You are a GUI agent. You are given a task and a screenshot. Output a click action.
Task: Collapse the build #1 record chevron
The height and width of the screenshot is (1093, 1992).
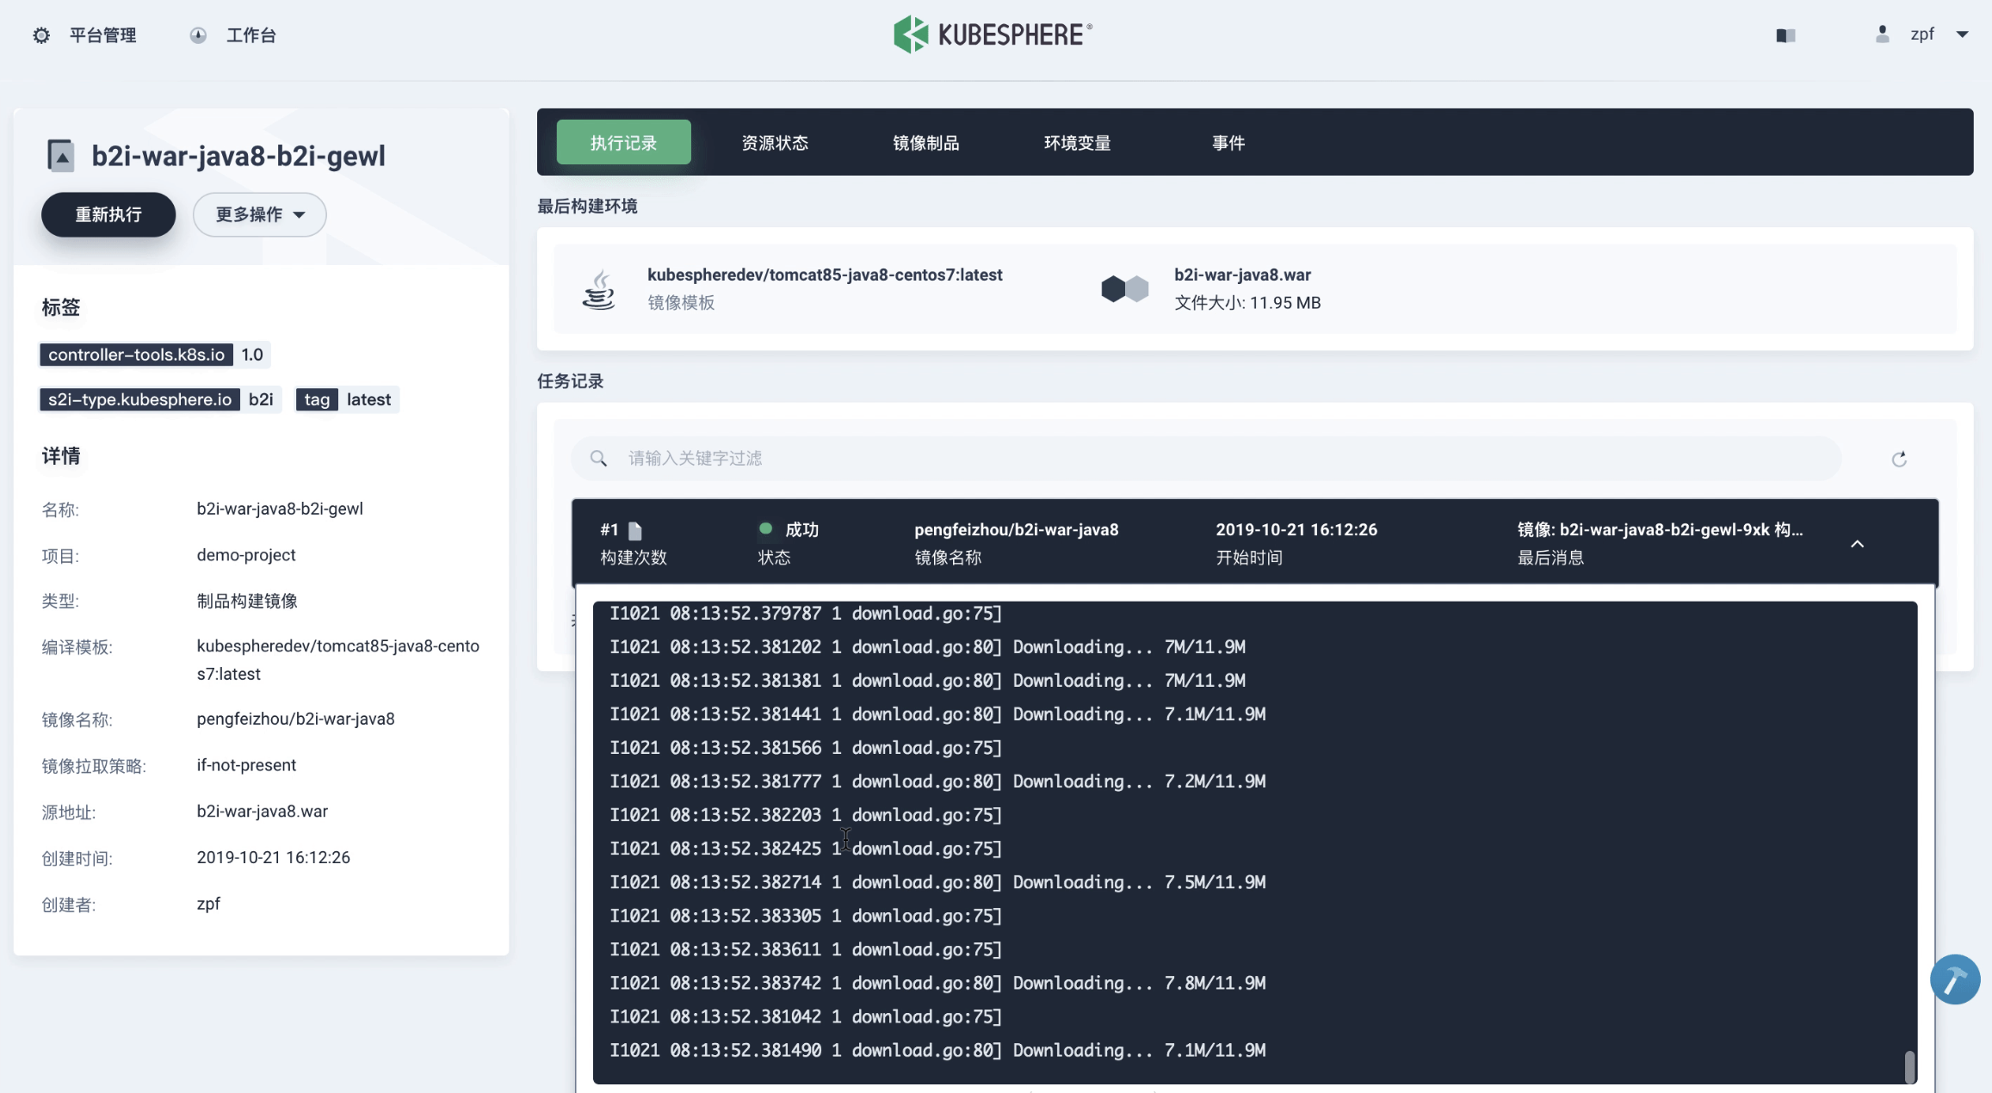[1857, 544]
